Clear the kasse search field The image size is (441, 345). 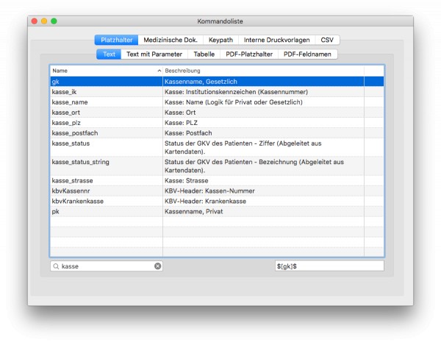[158, 266]
